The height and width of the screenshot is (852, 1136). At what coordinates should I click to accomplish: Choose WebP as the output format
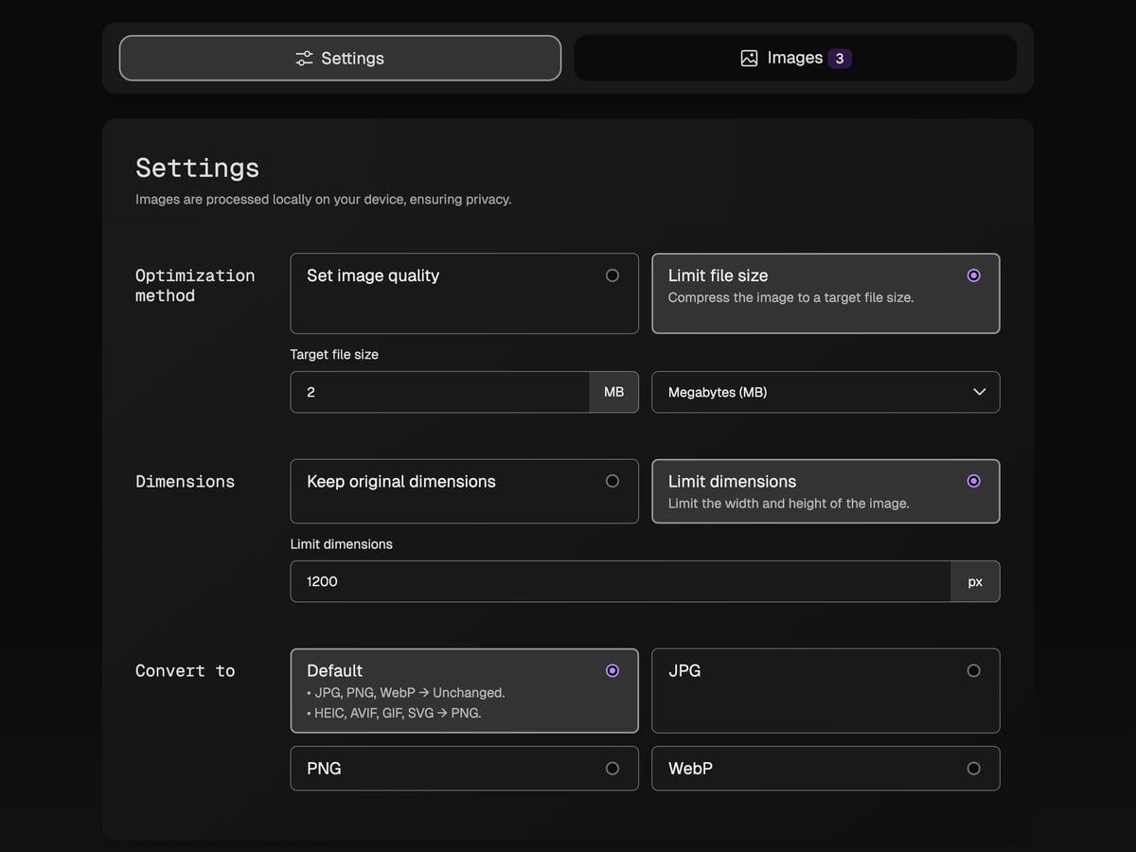825,768
